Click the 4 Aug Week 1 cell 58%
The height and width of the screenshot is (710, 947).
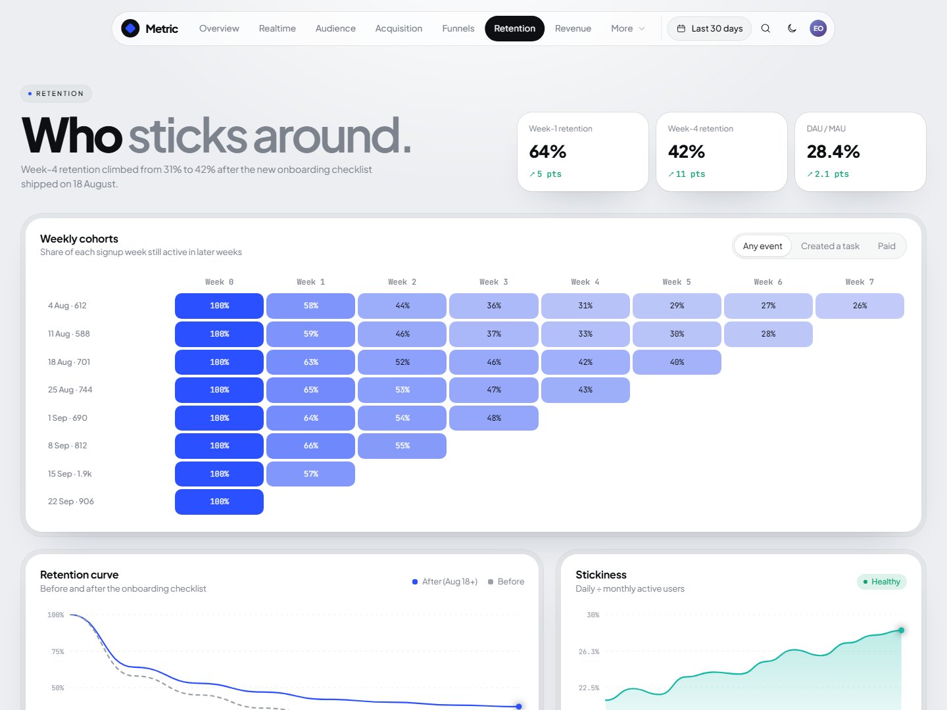click(310, 306)
